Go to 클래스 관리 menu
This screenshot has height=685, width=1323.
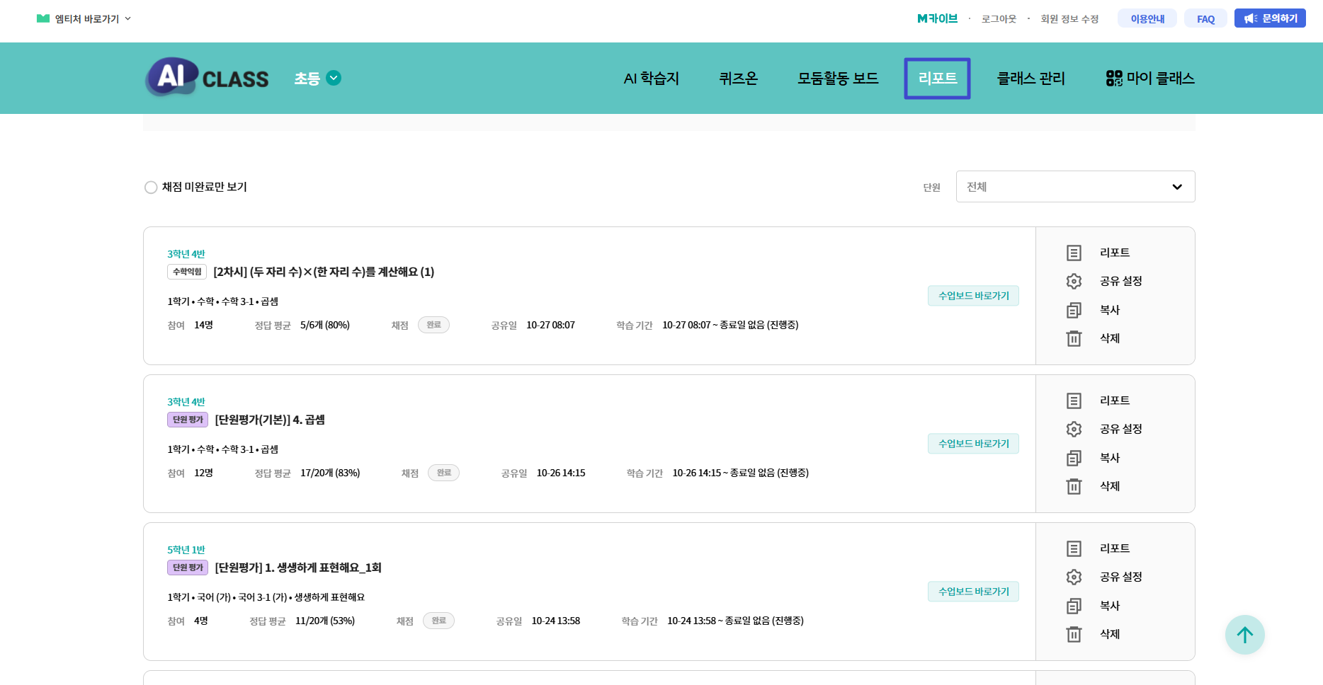[x=1030, y=79]
